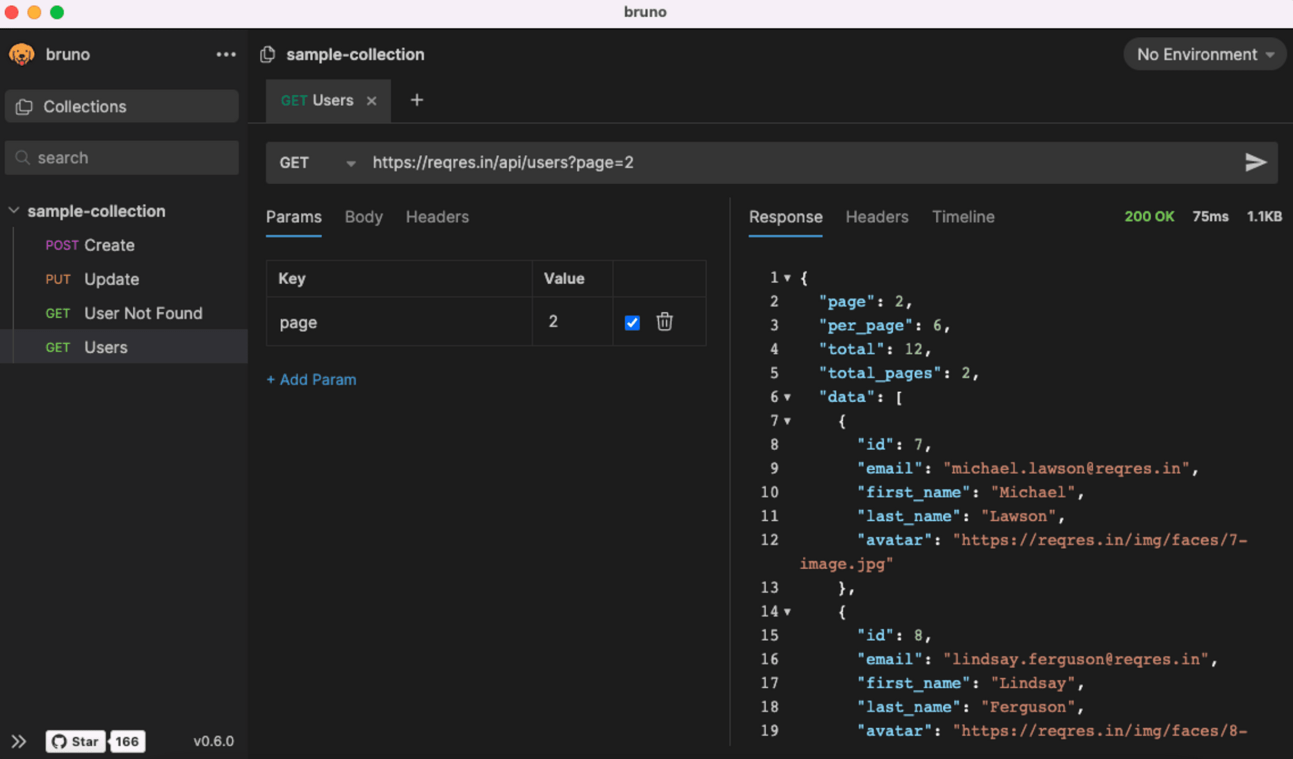Viewport: 1293px width, 759px height.
Task: Click the Add Param link
Action: (312, 379)
